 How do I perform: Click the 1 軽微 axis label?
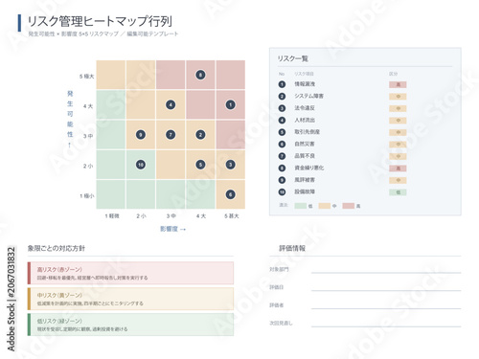(x=112, y=216)
